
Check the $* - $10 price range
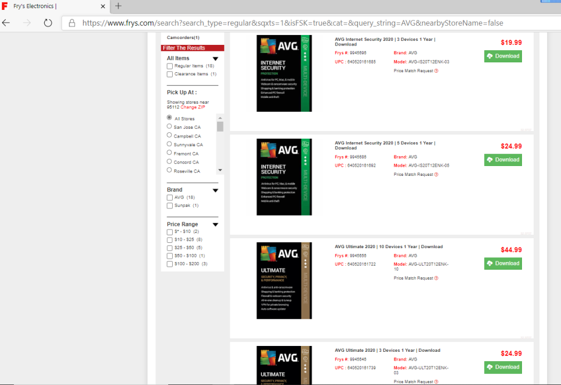169,232
